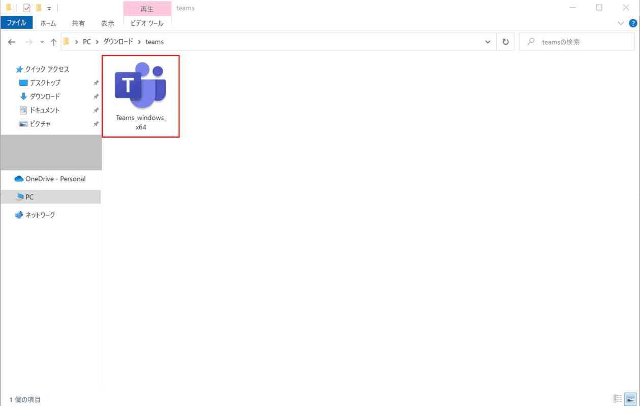Maximize the teams Explorer window
Viewport: 640px width, 406px height.
(599, 8)
